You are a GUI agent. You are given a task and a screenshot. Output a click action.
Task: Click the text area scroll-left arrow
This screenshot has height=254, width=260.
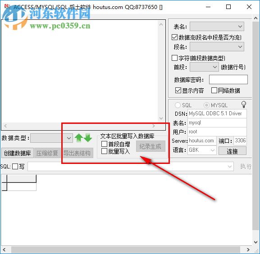[x=5, y=126]
